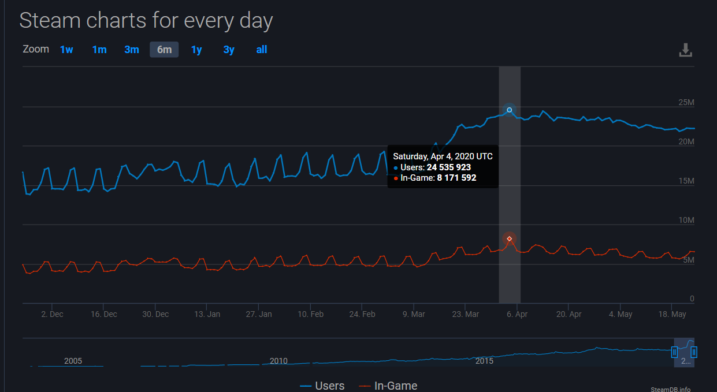Click the right navigator range handle
717x392 pixels.
point(694,352)
